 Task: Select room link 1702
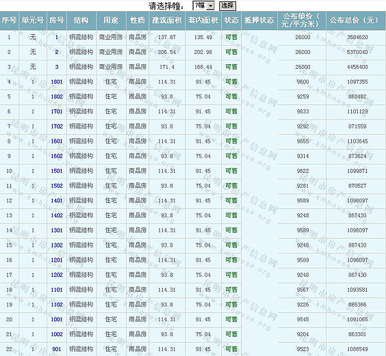click(x=57, y=126)
